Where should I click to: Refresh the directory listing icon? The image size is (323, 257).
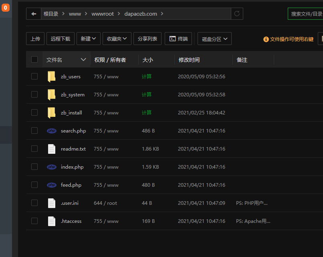(x=237, y=14)
